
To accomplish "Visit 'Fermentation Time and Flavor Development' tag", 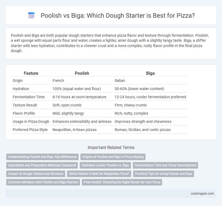I will pyautogui.click(x=165, y=165).
